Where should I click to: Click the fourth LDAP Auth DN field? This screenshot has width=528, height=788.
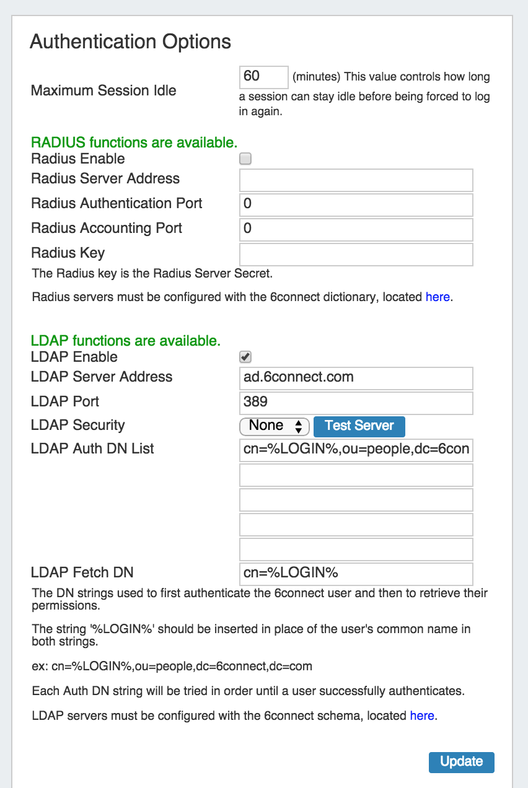(x=356, y=525)
